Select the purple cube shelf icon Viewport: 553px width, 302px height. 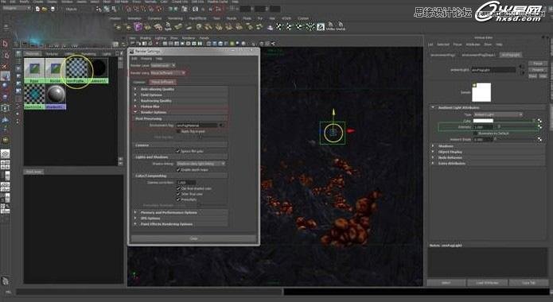tap(138, 27)
